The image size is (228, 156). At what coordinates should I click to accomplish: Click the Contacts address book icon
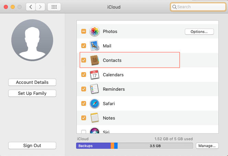[x=95, y=60]
